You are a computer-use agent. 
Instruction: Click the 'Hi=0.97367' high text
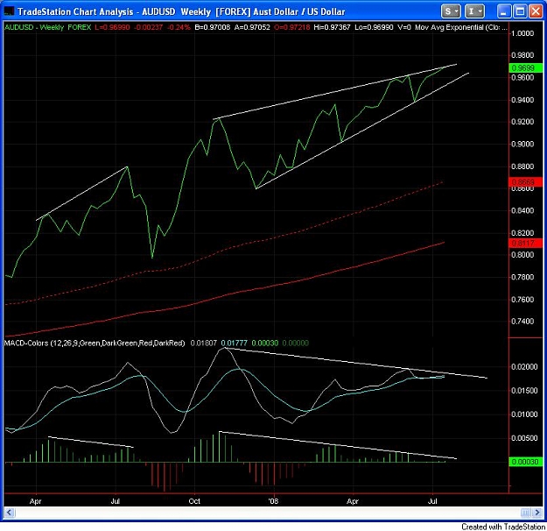click(332, 27)
